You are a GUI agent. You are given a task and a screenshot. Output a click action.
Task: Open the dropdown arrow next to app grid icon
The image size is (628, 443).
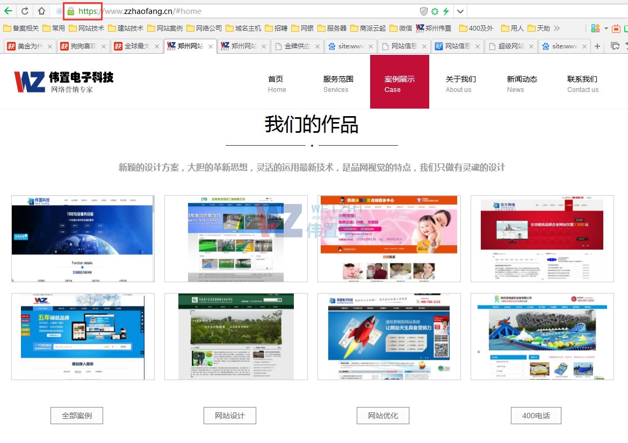[606, 28]
